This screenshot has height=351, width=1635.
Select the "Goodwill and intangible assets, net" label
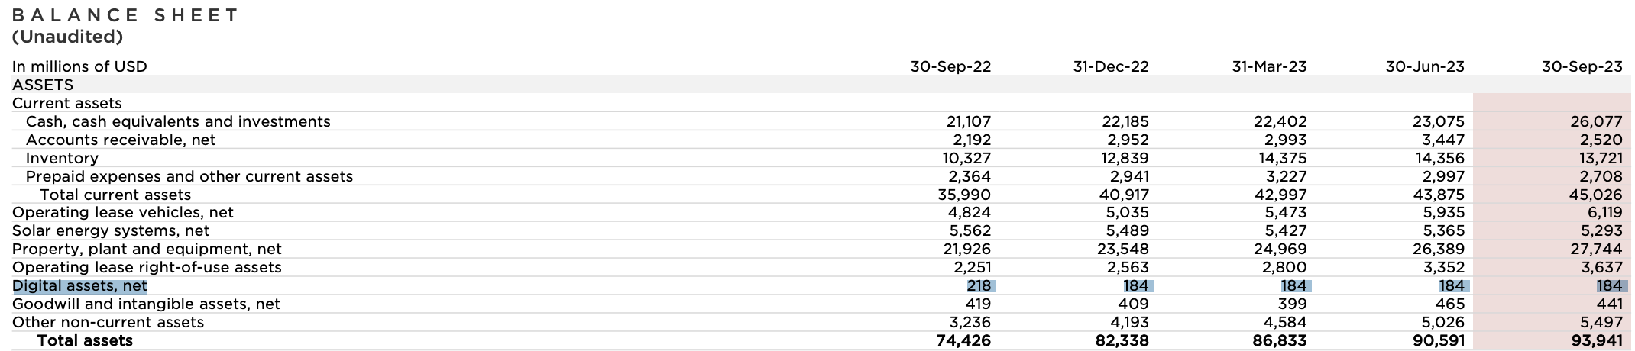[x=146, y=304]
